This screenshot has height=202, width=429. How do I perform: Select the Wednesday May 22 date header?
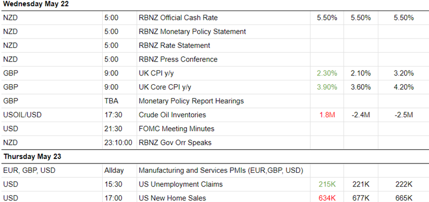coord(36,4)
